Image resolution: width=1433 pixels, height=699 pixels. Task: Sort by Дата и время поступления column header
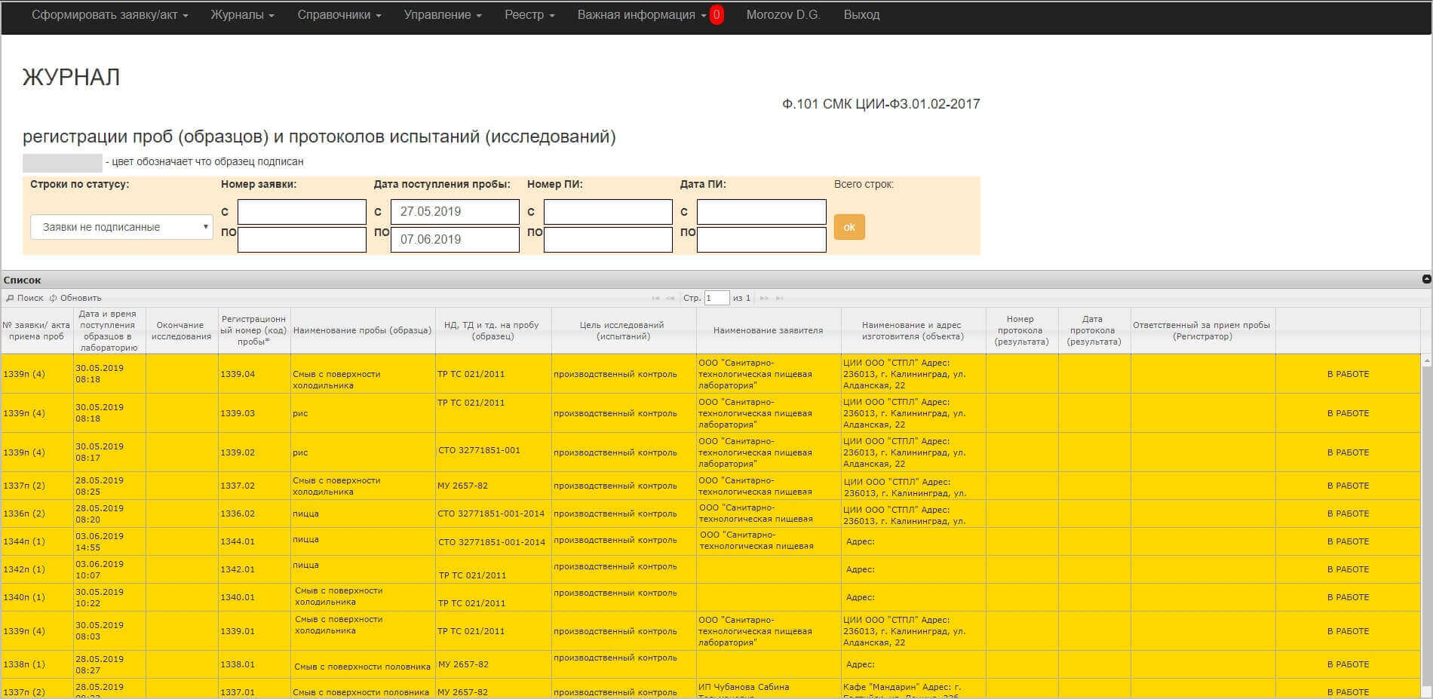point(109,330)
